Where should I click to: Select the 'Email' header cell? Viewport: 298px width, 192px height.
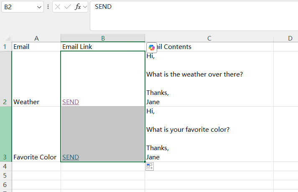(36, 46)
